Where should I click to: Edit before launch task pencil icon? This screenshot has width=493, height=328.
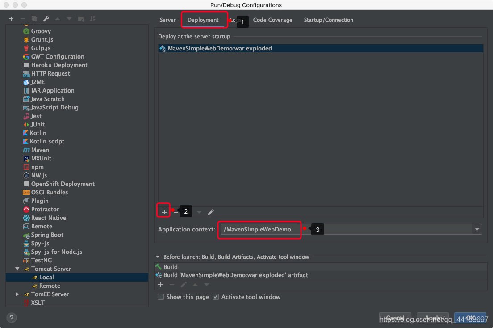(x=184, y=285)
